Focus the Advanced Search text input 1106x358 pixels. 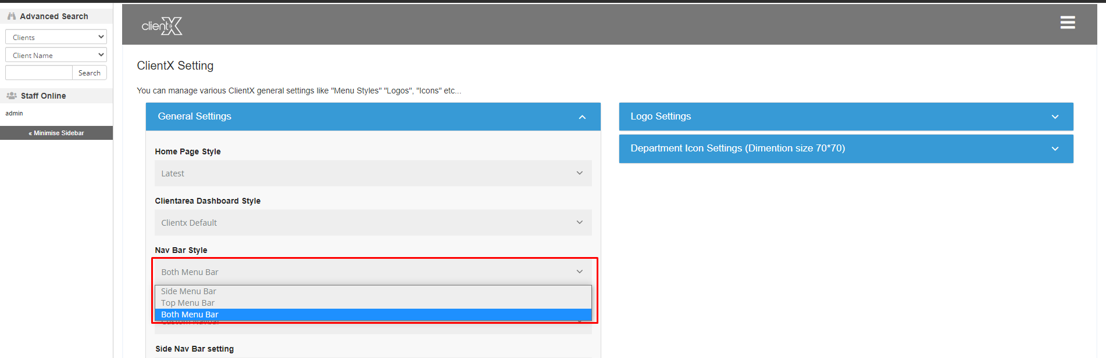[x=39, y=73]
